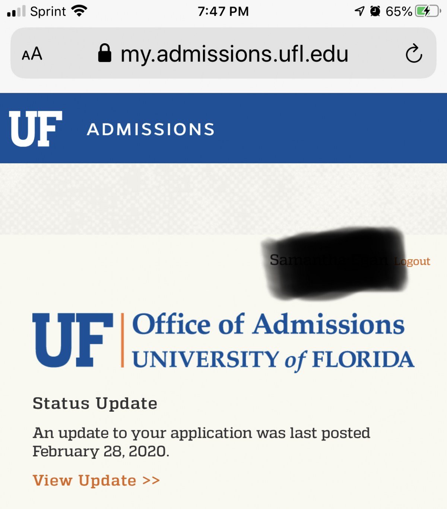Click the Logout link
Image resolution: width=447 pixels, height=509 pixels.
point(412,261)
